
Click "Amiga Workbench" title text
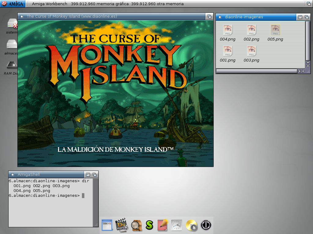click(50, 4)
